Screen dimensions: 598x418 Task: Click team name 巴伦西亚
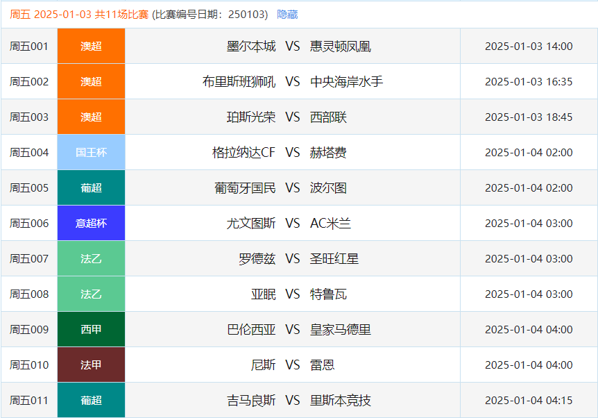pos(251,330)
